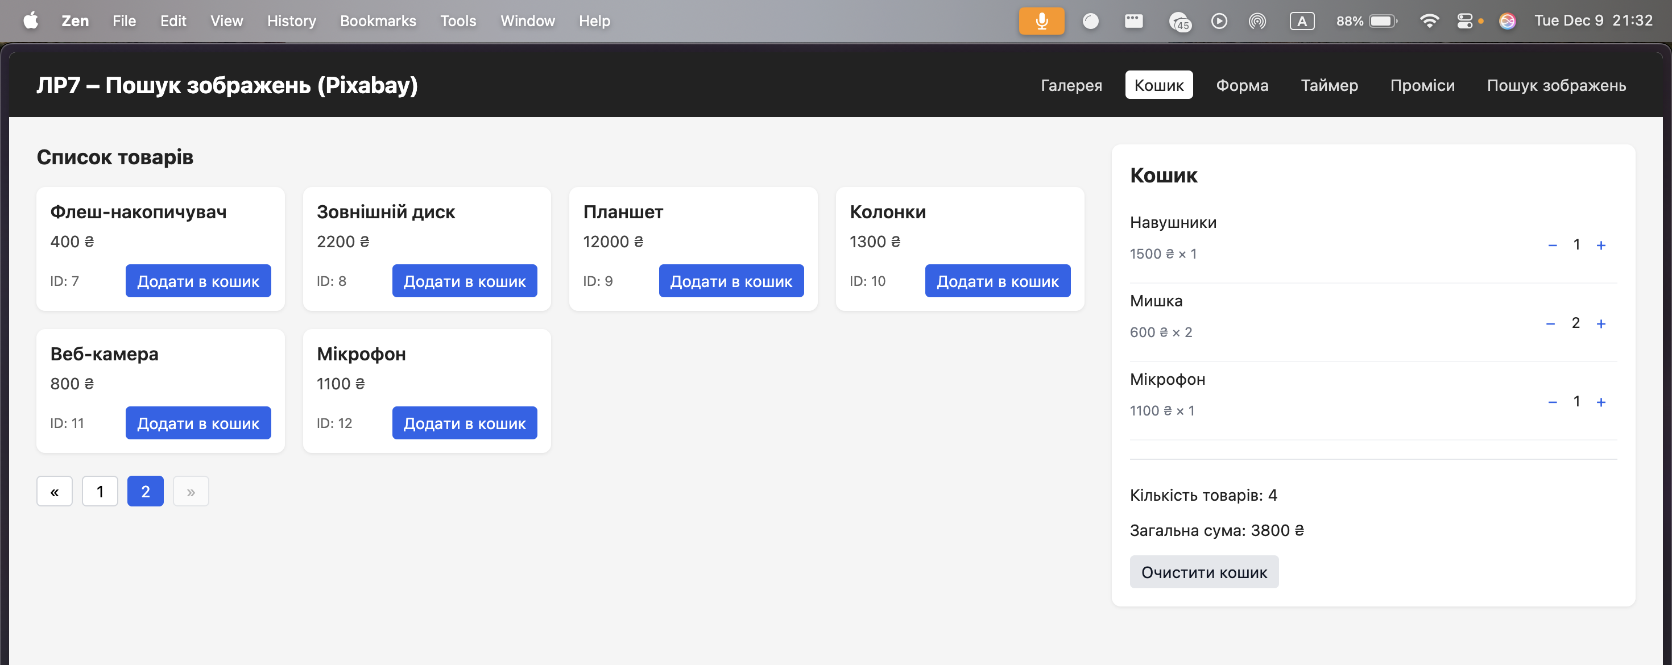Go to pagination page 1
Viewport: 1672px width, 665px height.
click(x=100, y=492)
